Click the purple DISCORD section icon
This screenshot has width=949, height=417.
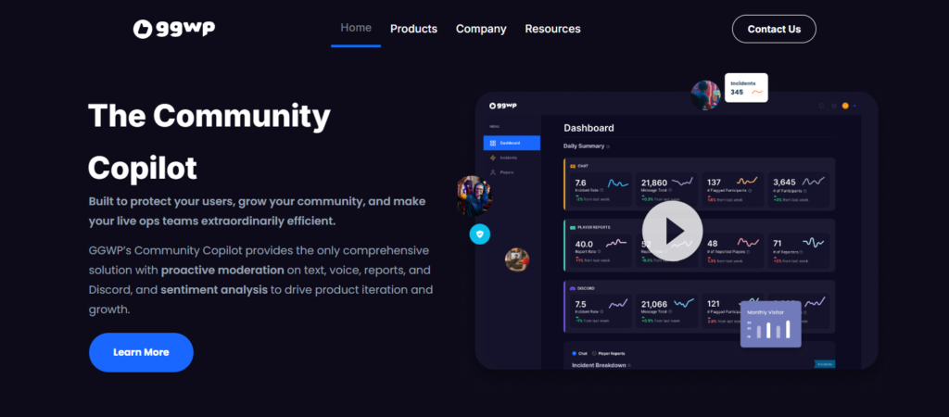pos(573,289)
